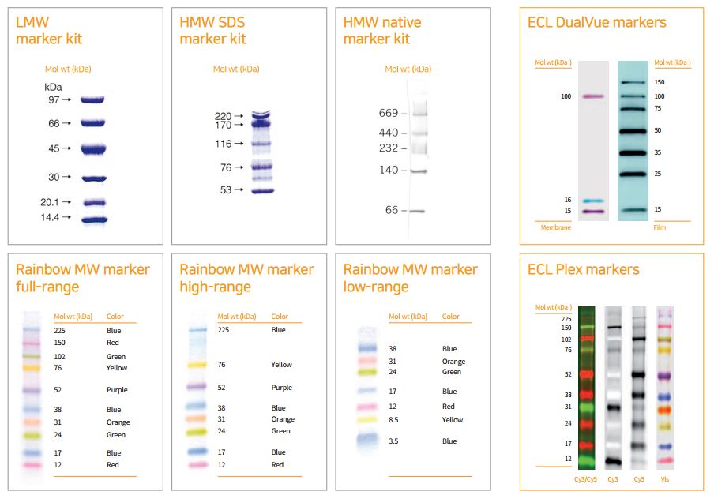
Task: Click the Orange color label in full-range
Action: tap(118, 422)
